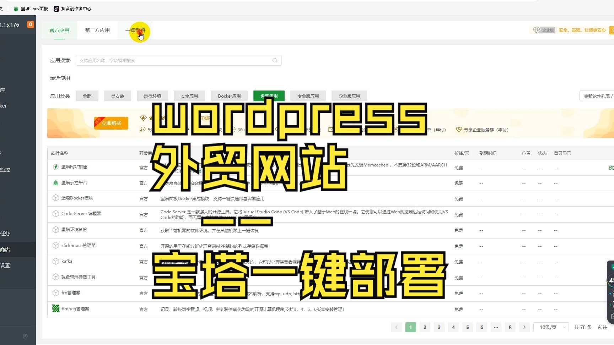Click the search magnifier icon
The image size is (614, 345).
coord(275,60)
